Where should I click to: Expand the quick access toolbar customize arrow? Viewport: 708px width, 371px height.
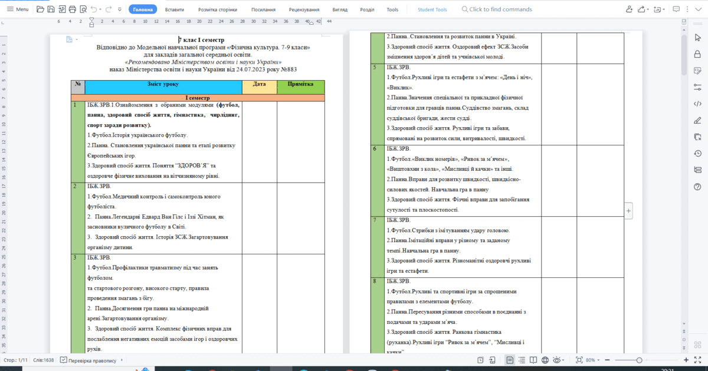pos(120,9)
